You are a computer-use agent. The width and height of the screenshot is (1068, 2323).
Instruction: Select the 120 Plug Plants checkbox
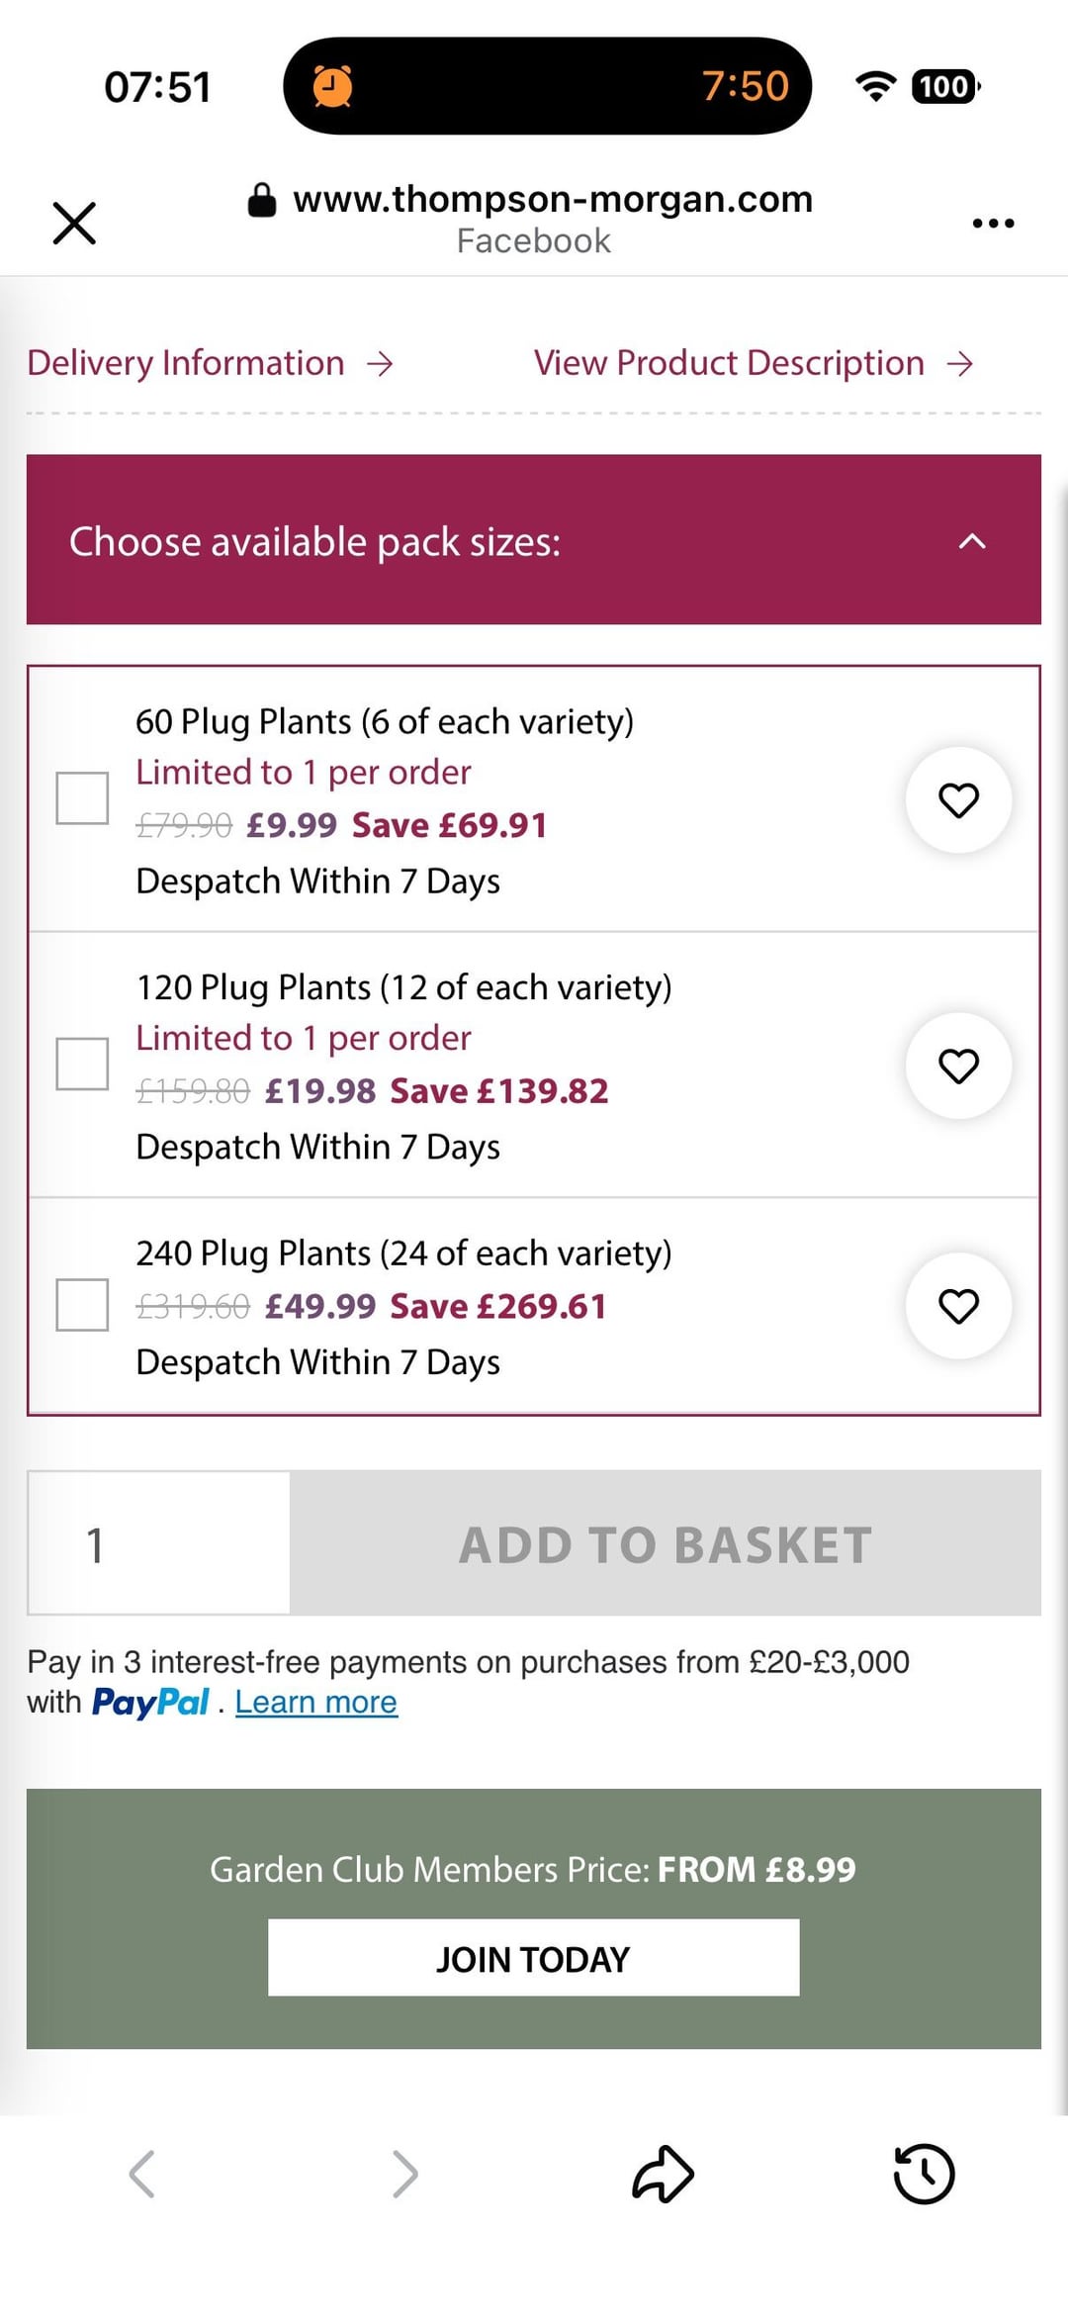pos(82,1064)
